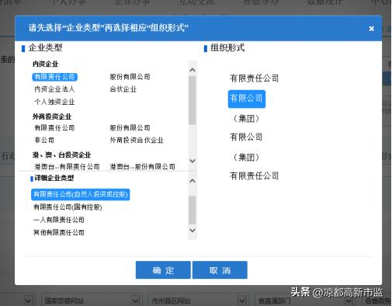The height and width of the screenshot is (306, 392).
Task: Select 其他有限责任公司 detailed type
Action: [x=59, y=232]
